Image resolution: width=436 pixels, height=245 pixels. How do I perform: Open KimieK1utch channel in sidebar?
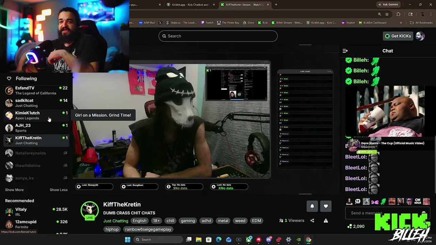click(x=36, y=115)
